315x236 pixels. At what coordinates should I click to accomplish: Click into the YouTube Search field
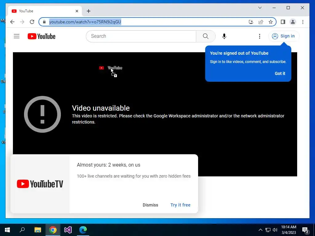tap(141, 36)
